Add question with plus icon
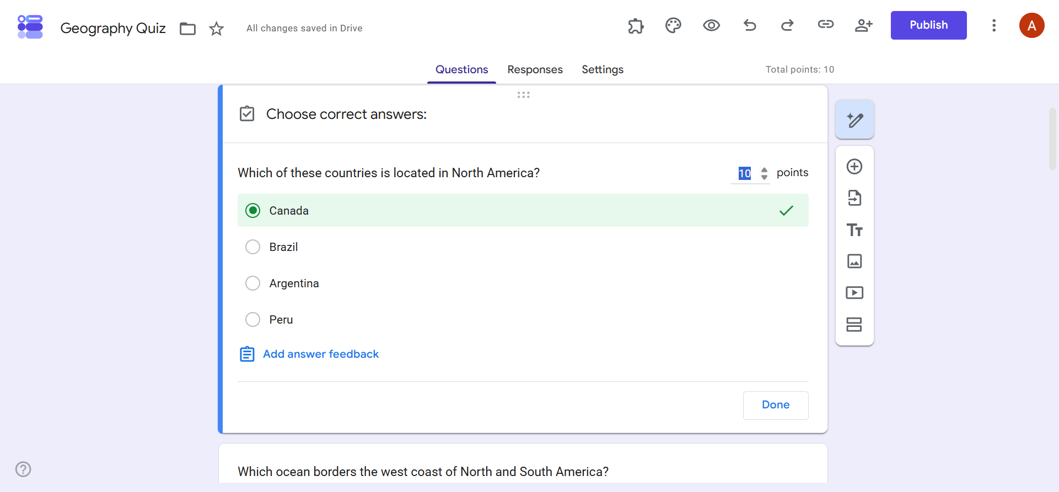 coord(854,167)
